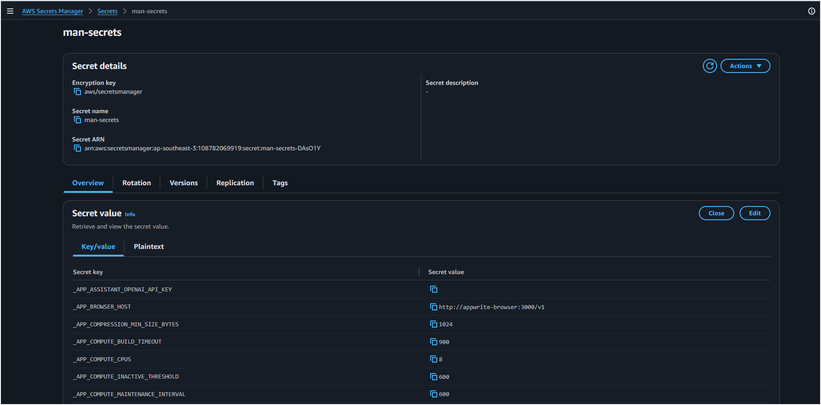The image size is (821, 405).
Task: Select the Plaintext view tab
Action: coord(149,247)
